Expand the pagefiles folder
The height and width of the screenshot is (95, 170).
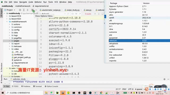click(9, 38)
